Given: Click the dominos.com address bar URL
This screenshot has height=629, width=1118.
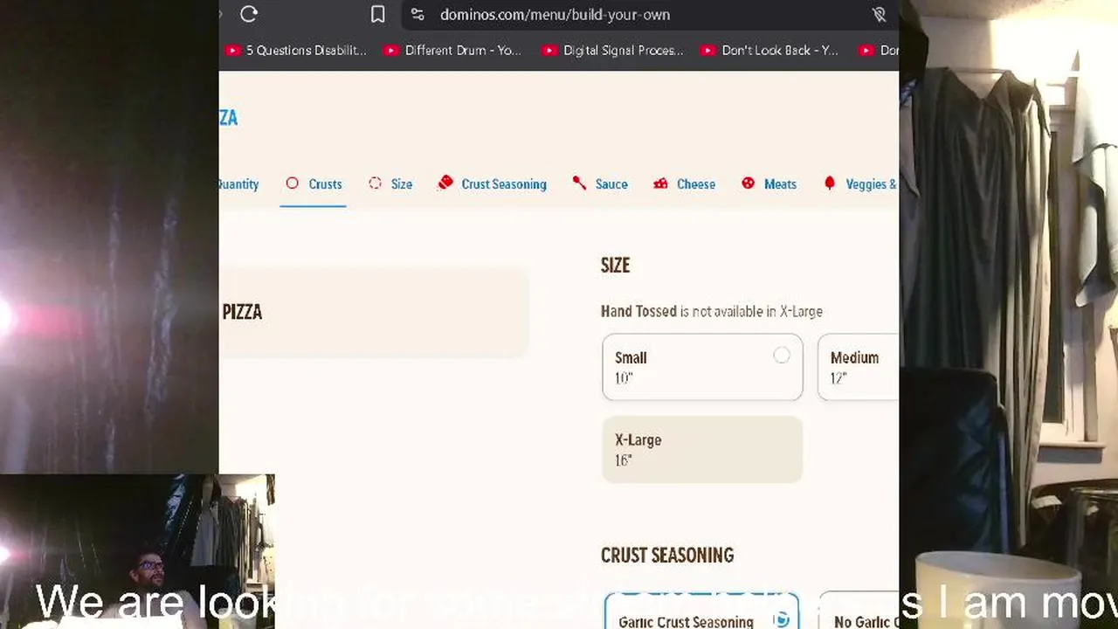Looking at the screenshot, I should 555,15.
